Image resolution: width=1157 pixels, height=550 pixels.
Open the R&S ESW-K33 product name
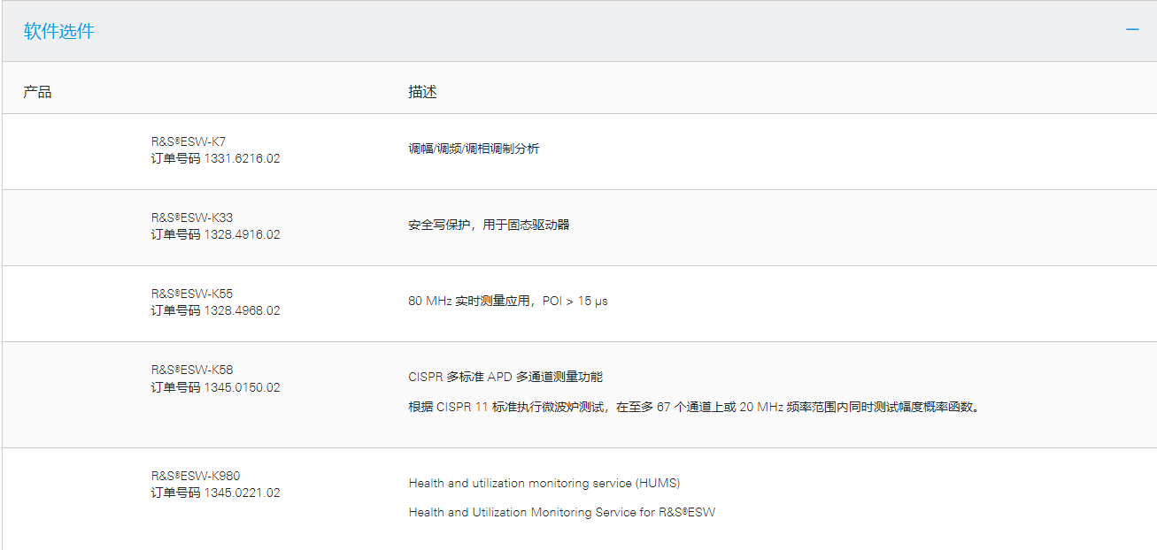tap(192, 218)
